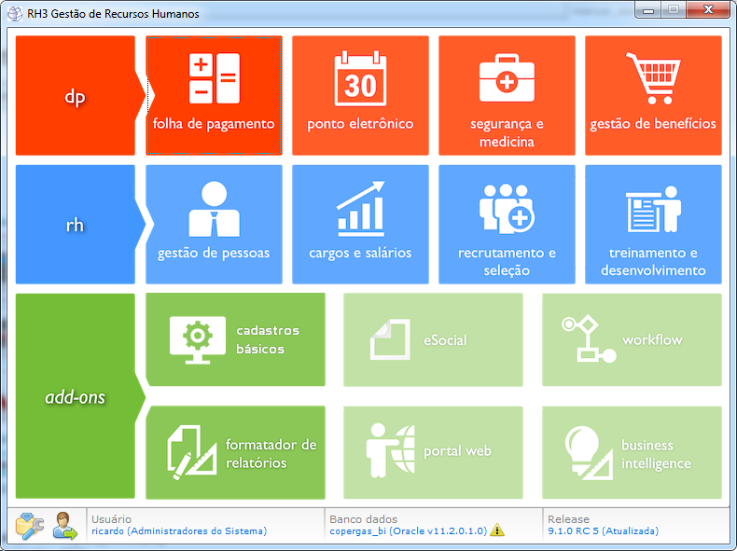
Task: Launch the gestão de pessoas module
Action: pos(214,224)
